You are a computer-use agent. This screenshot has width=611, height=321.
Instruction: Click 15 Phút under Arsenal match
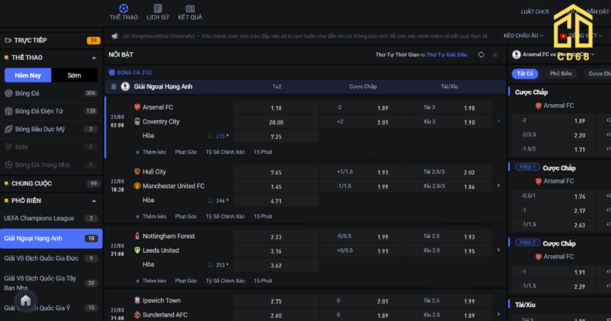point(263,152)
